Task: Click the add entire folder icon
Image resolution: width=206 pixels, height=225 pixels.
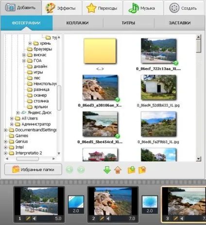Action: click(131, 170)
